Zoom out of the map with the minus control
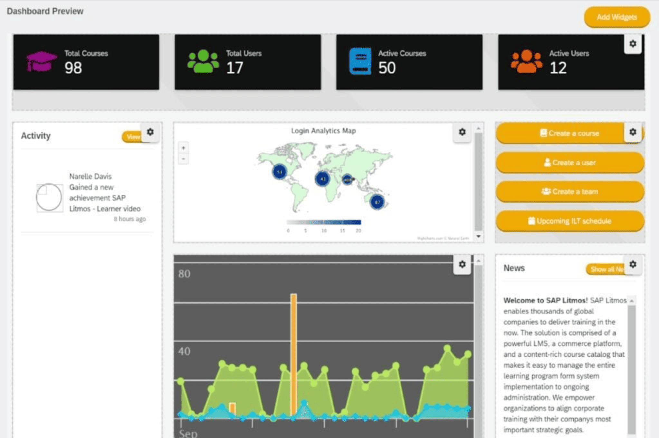The height and width of the screenshot is (438, 659). (x=183, y=159)
